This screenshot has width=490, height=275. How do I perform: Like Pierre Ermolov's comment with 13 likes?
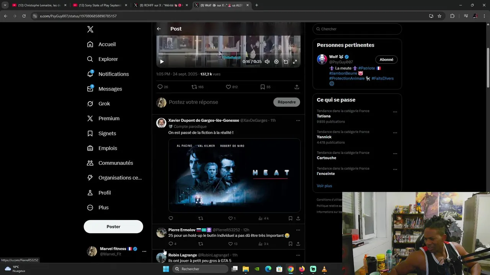click(233, 244)
